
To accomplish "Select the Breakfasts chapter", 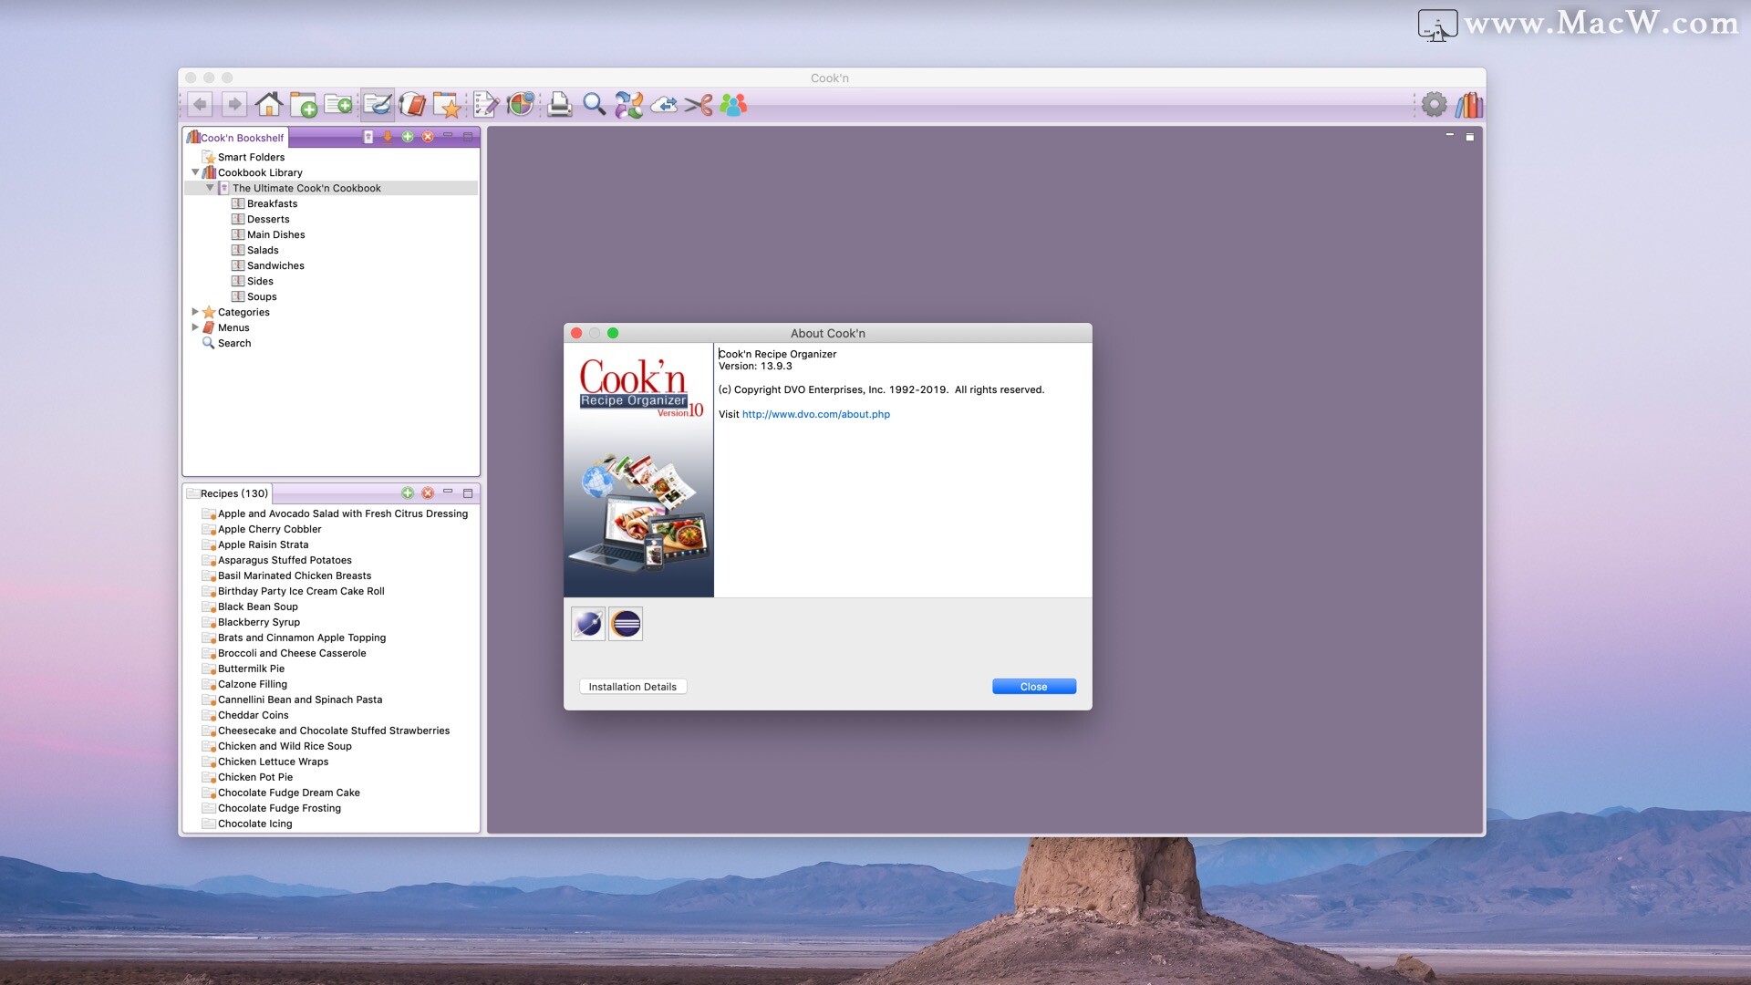I will click(x=272, y=203).
